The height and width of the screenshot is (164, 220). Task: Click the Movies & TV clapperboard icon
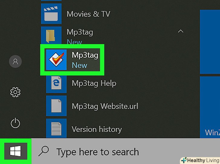[51, 14]
